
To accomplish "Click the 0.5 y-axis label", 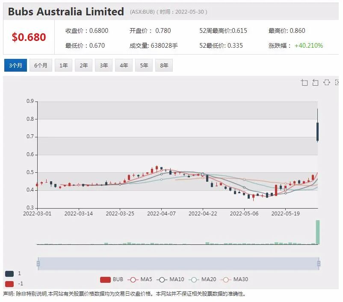I will coord(30,172).
